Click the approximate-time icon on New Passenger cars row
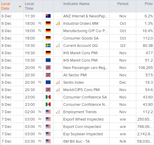The image size is (154, 145). [40, 67]
